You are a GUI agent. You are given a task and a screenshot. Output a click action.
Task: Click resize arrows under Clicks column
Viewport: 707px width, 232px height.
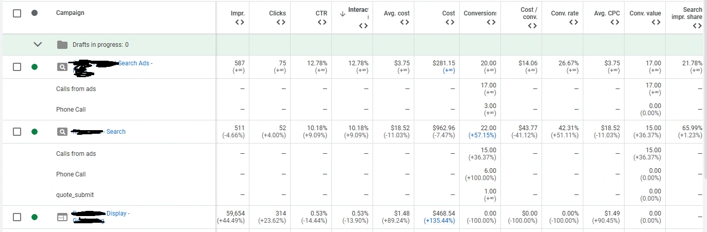(x=281, y=22)
